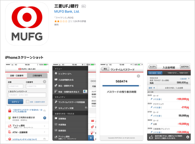Image resolution: width=195 pixels, height=144 pixels.
Task: Click the home icon for トップページへ
Action: point(56,73)
